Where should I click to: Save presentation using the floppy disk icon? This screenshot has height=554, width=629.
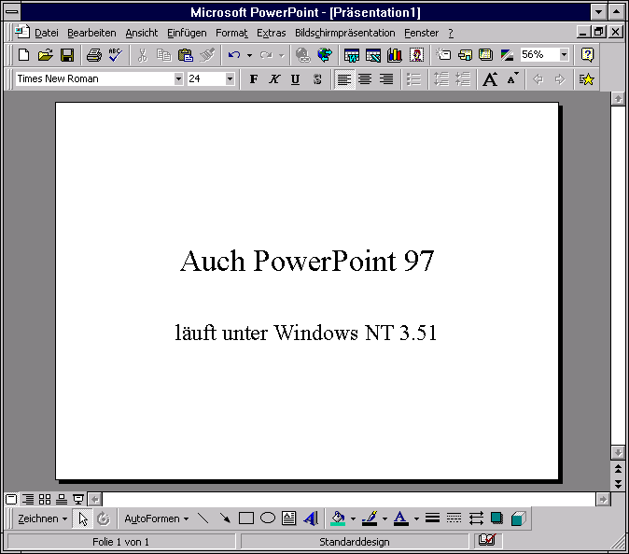click(67, 55)
